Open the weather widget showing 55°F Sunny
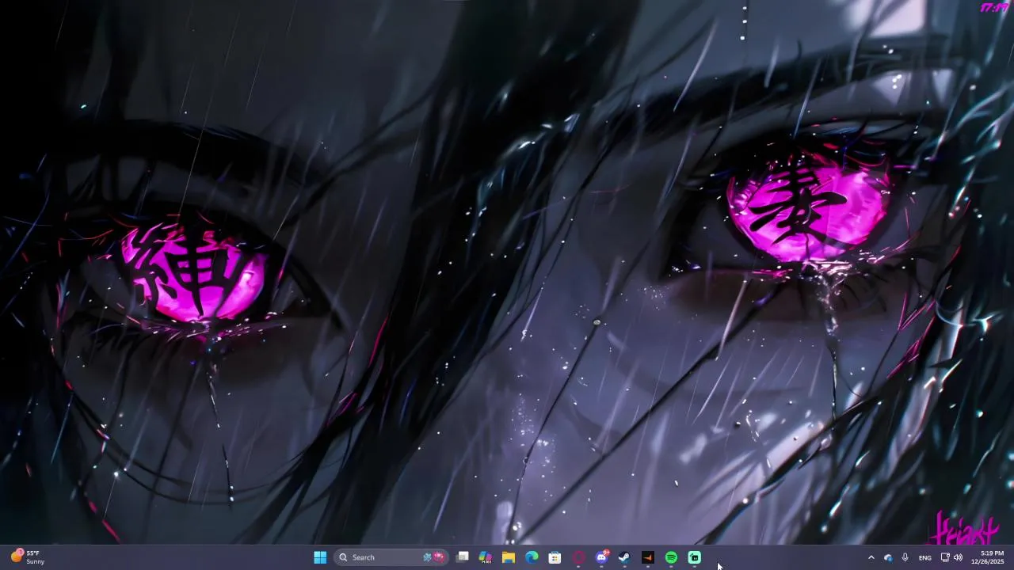The image size is (1014, 570). click(x=28, y=557)
